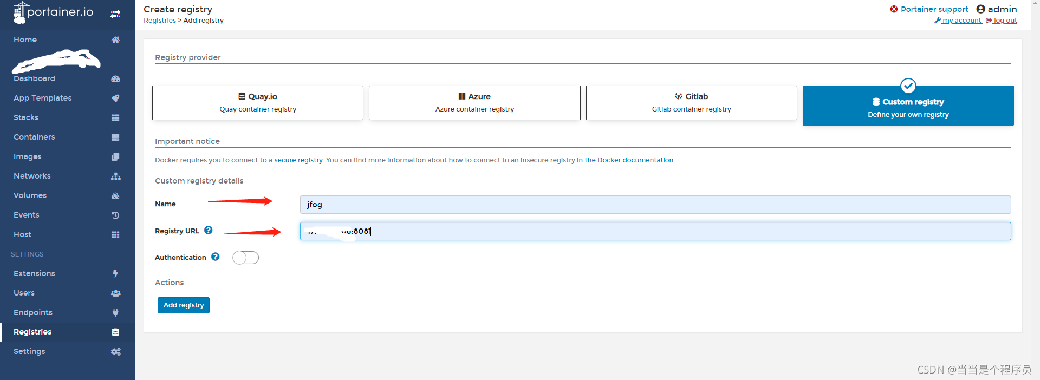Follow the Registries breadcrumb link
Viewport: 1040px width, 380px height.
160,21
